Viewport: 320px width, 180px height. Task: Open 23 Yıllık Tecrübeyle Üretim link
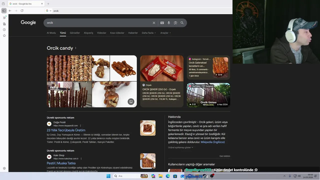66,130
